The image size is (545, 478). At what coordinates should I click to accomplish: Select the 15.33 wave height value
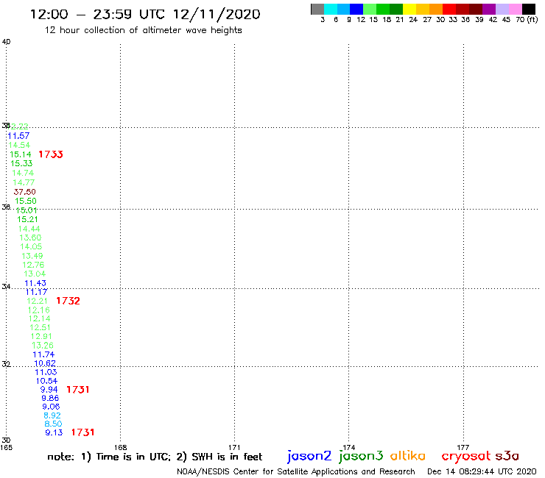pyautogui.click(x=21, y=163)
